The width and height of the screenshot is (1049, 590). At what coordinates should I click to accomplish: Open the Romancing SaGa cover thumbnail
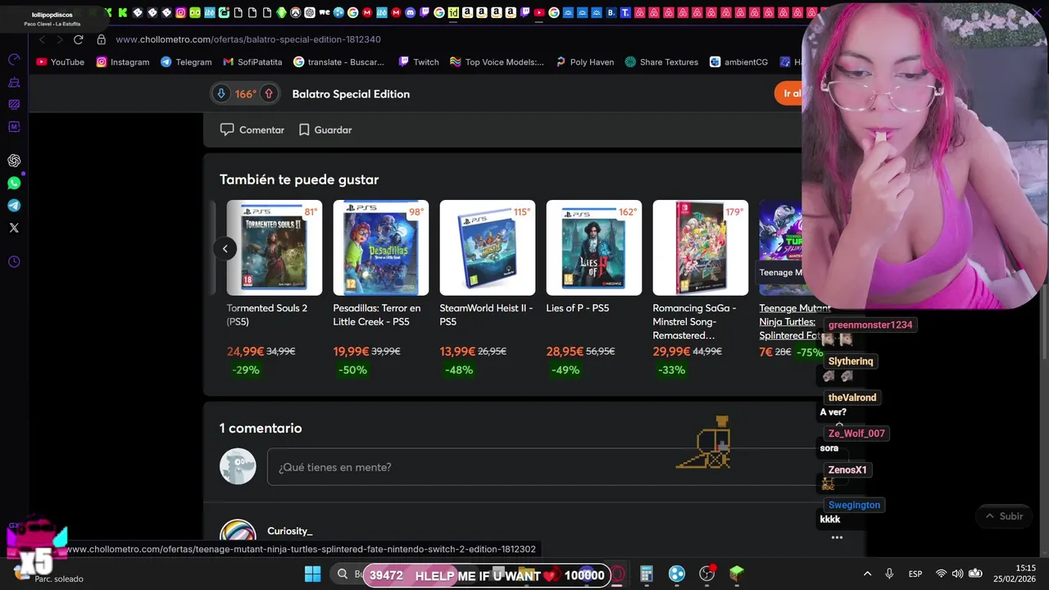701,247
